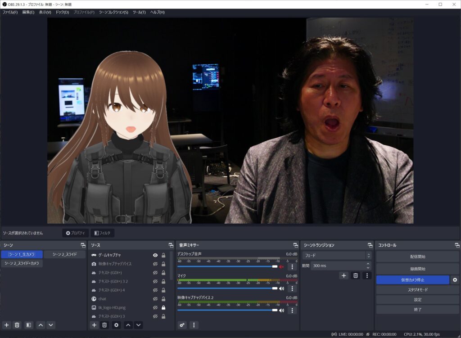Unlock the tk_logo-HD.png source
The width and height of the screenshot is (461, 338).
click(x=163, y=307)
